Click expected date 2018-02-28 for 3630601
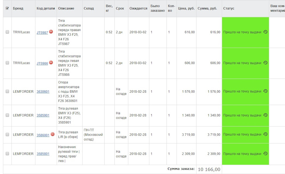Image resolution: width=285 pixels, height=174 pixels. 138,91
